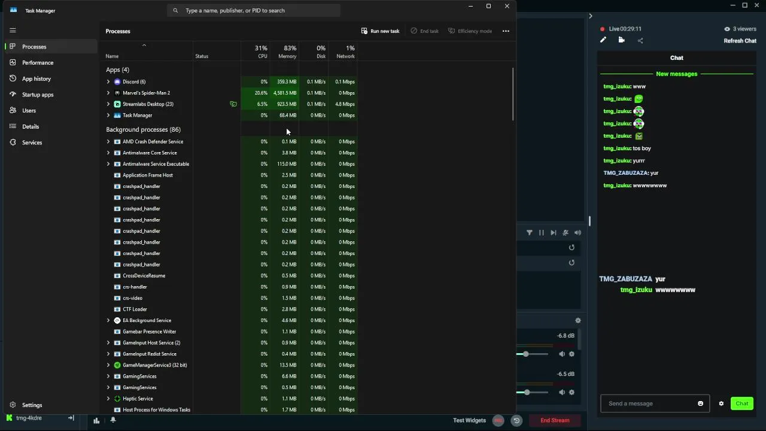The image size is (766, 431).
Task: Open emoji picker in chat input
Action: [701, 403]
